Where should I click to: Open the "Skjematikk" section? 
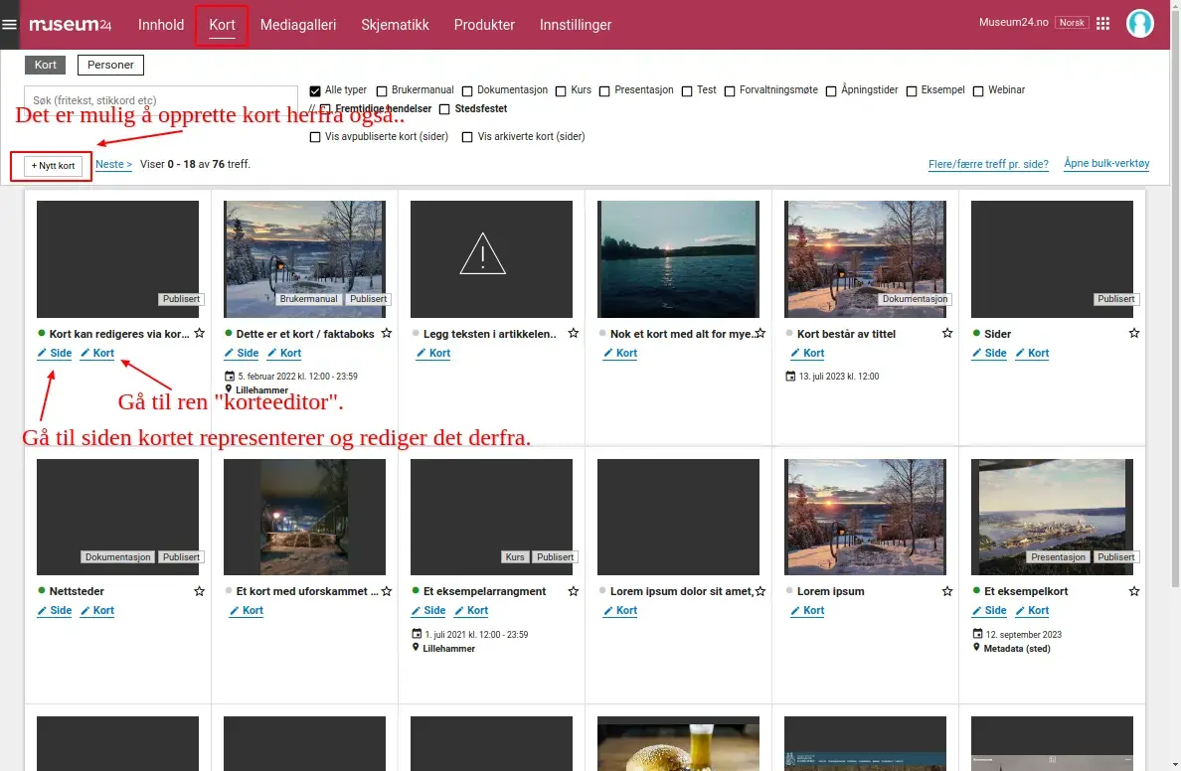point(395,25)
